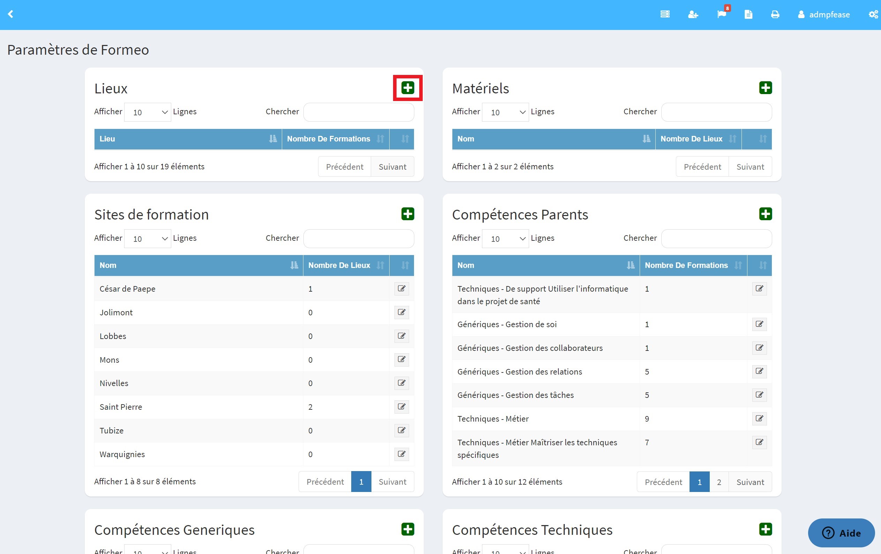This screenshot has height=554, width=881.
Task: Click the Lieux search field
Action: pyautogui.click(x=359, y=112)
